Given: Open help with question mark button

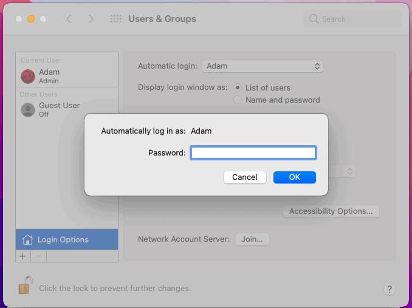Looking at the screenshot, I should [389, 289].
